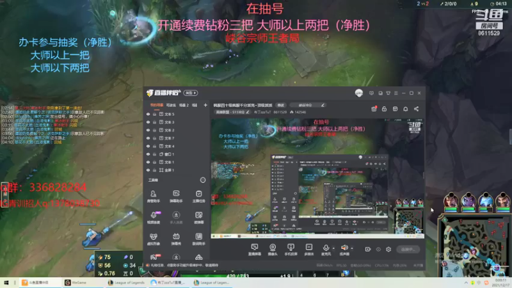Click the save disk icon in title bar
This screenshot has width=512, height=288.
tap(380, 93)
